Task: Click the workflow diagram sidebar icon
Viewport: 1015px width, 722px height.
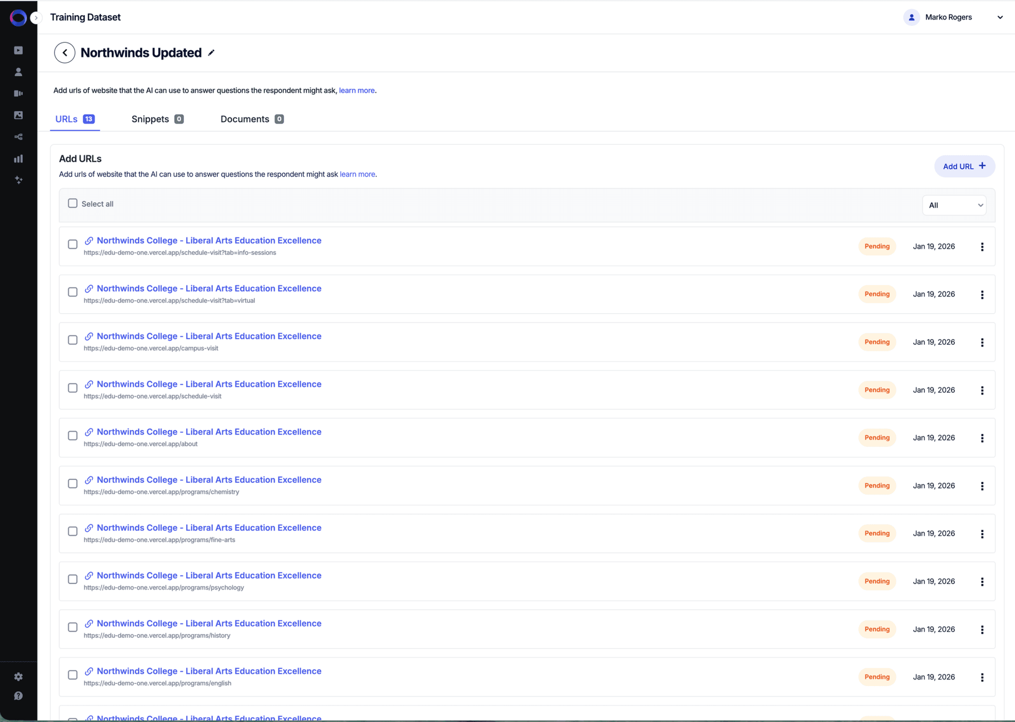Action: [19, 137]
